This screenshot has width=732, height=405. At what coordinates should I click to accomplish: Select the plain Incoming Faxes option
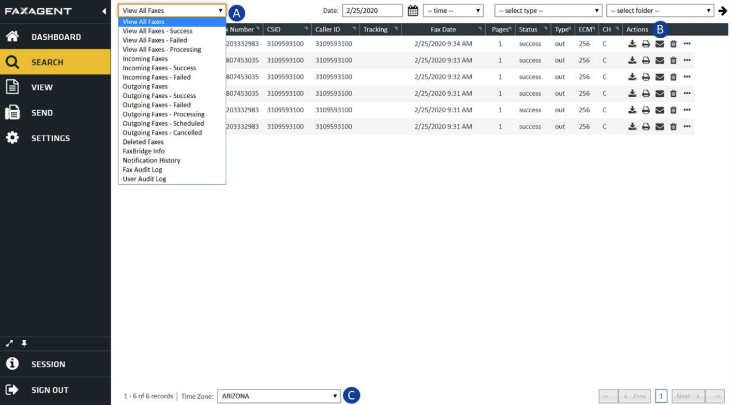172,59
